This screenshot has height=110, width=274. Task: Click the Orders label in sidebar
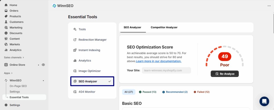pos(14,11)
